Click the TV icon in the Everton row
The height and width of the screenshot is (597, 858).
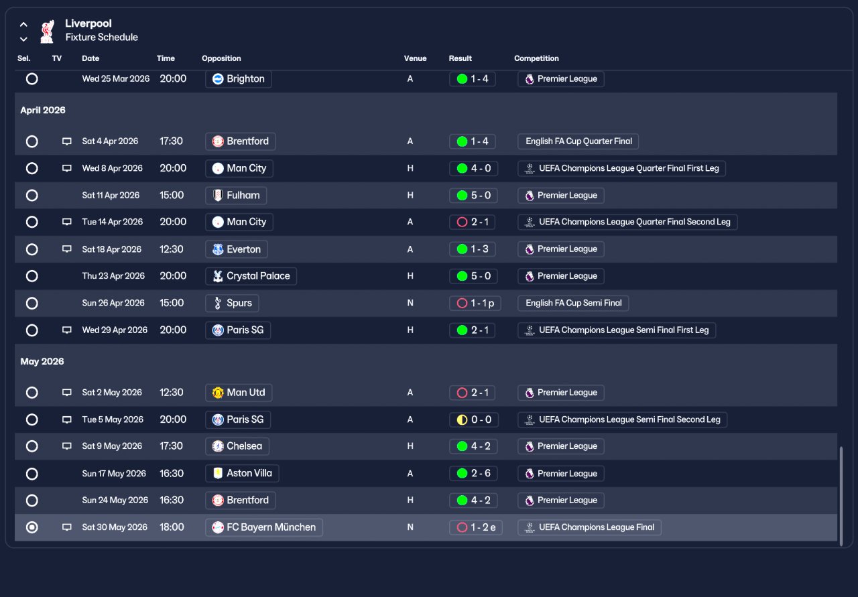point(67,249)
